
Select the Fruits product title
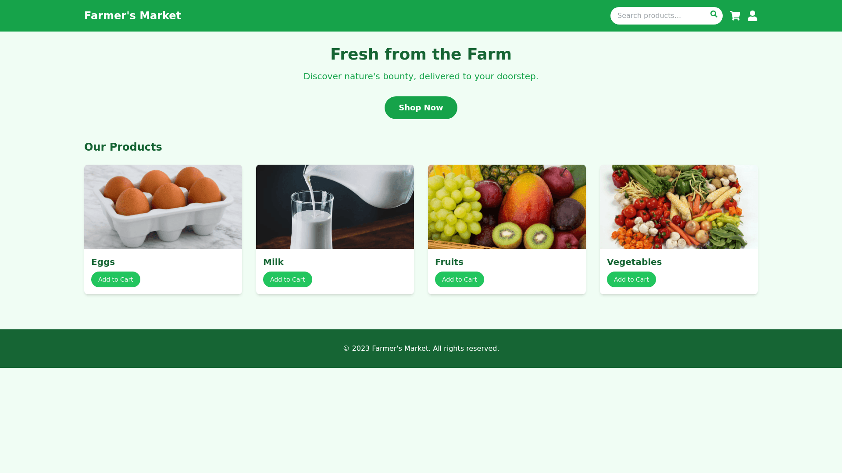click(449, 262)
